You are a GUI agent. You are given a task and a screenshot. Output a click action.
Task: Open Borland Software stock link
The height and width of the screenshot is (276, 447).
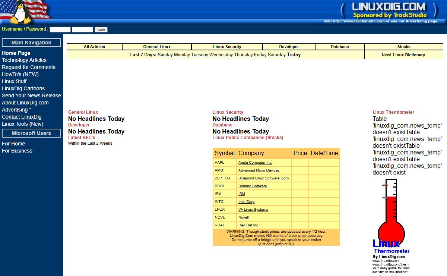(x=253, y=186)
